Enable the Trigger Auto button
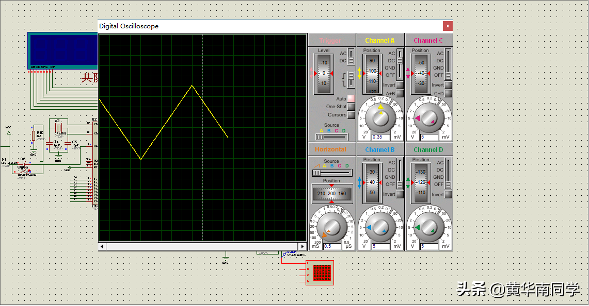Image resolution: width=589 pixels, height=306 pixels. click(351, 98)
